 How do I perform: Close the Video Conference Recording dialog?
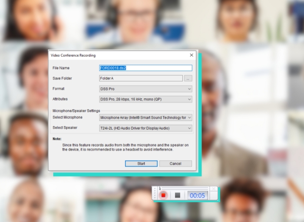pos(192,55)
